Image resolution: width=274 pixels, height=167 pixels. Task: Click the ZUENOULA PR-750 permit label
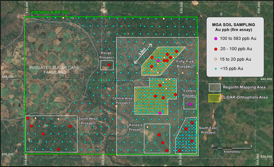[49, 12]
